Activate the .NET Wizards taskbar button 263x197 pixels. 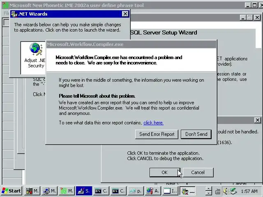click(x=188, y=191)
